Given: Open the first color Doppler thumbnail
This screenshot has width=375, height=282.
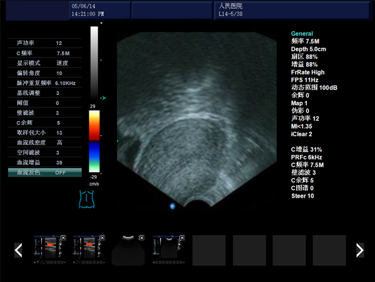Looking at the screenshot, I should (47, 251).
